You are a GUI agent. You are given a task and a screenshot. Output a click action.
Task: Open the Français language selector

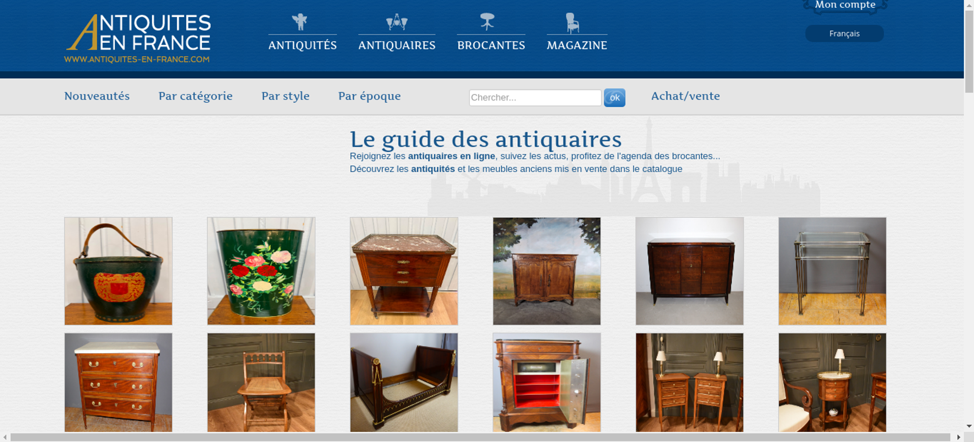[844, 34]
